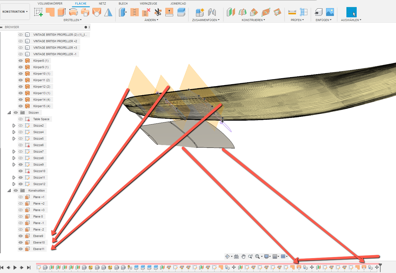Hide the Körper8 body
396x273 pixels.
[x=20, y=61]
